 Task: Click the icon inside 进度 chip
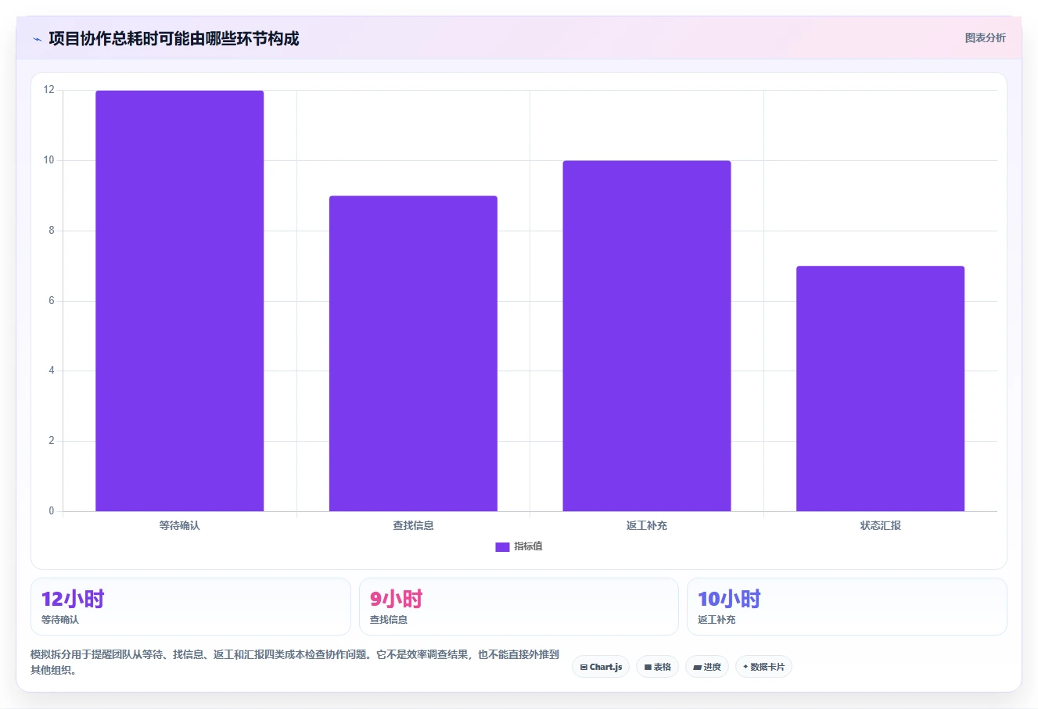click(x=697, y=668)
